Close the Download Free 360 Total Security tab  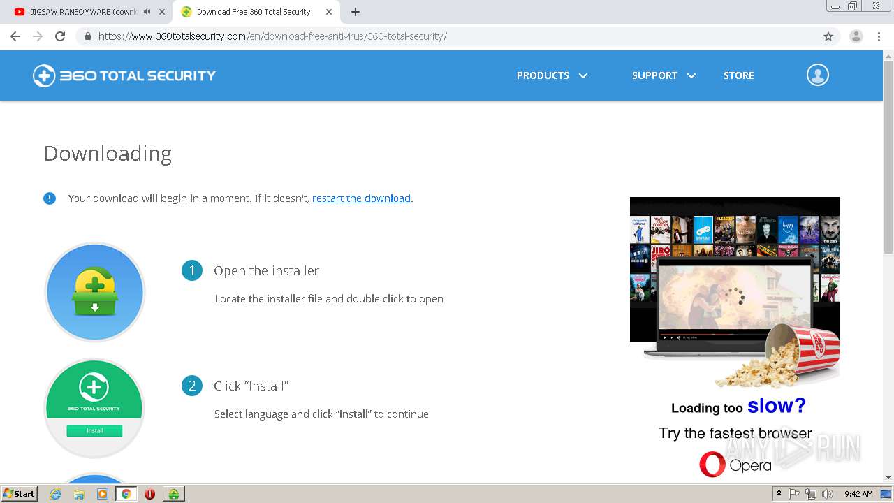pyautogui.click(x=329, y=12)
